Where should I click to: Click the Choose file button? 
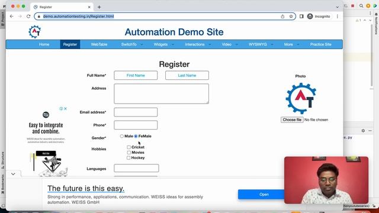tap(292, 120)
